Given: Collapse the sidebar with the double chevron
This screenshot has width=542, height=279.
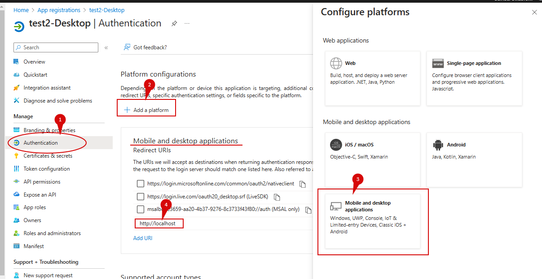Looking at the screenshot, I should (105, 47).
